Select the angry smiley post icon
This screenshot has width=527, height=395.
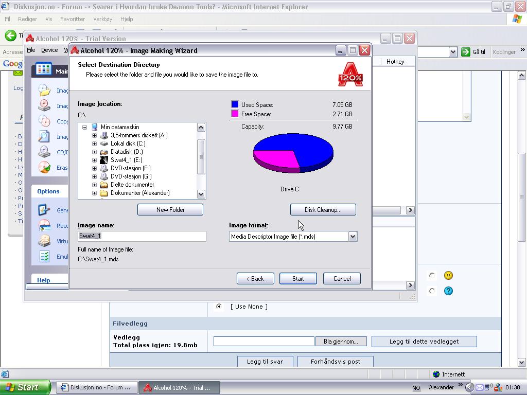[x=448, y=276]
